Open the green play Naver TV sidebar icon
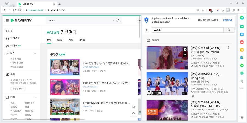This screenshot has width=247, height=123. pyautogui.click(x=242, y=73)
